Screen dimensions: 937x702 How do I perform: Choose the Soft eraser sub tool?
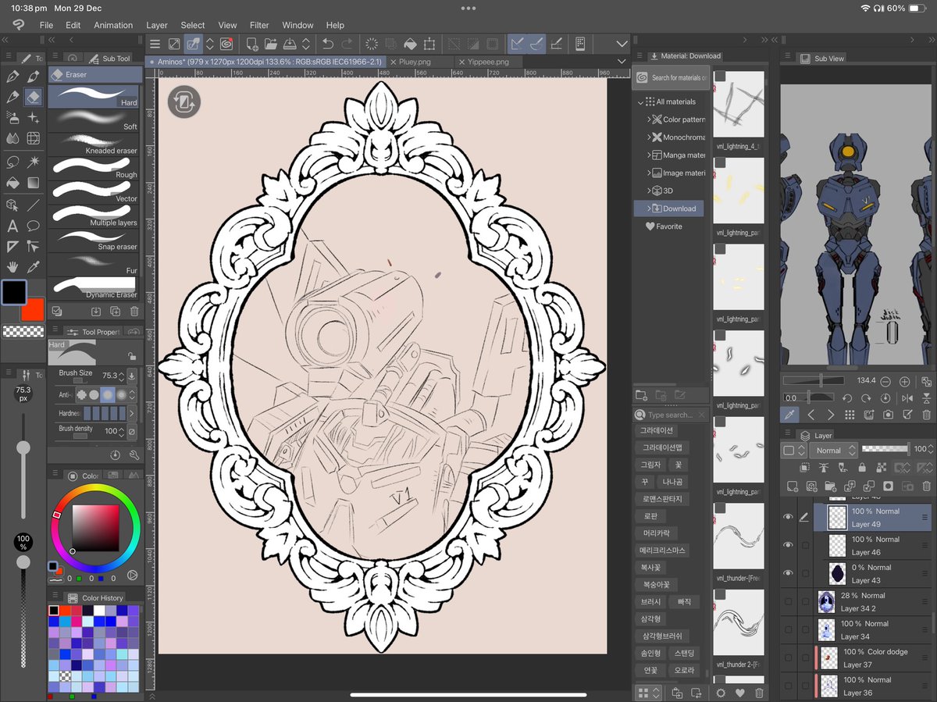click(x=94, y=119)
